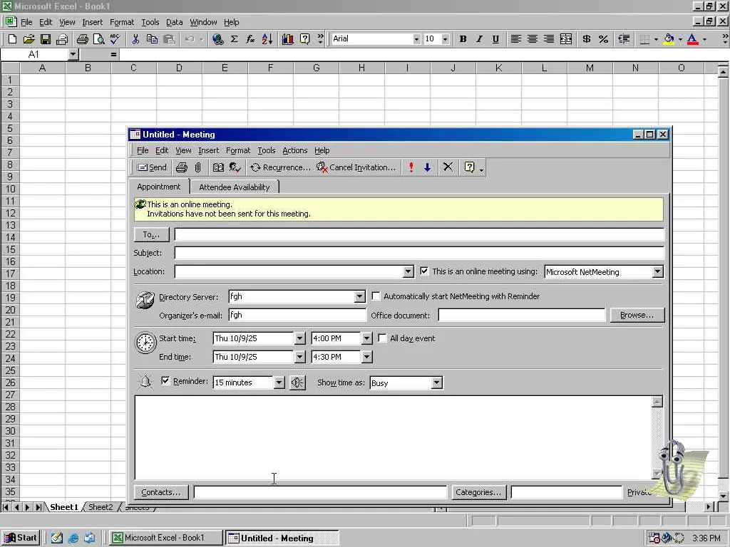This screenshot has width=730, height=547.
Task: Delete the meeting with X icon
Action: pyautogui.click(x=448, y=167)
